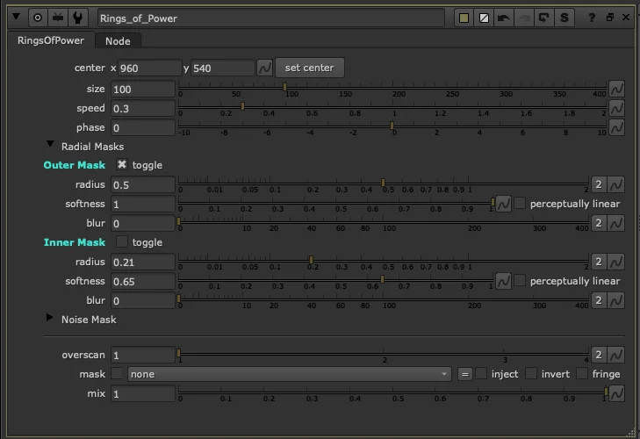
Task: Open animation menu for size knob
Action: 617,89
